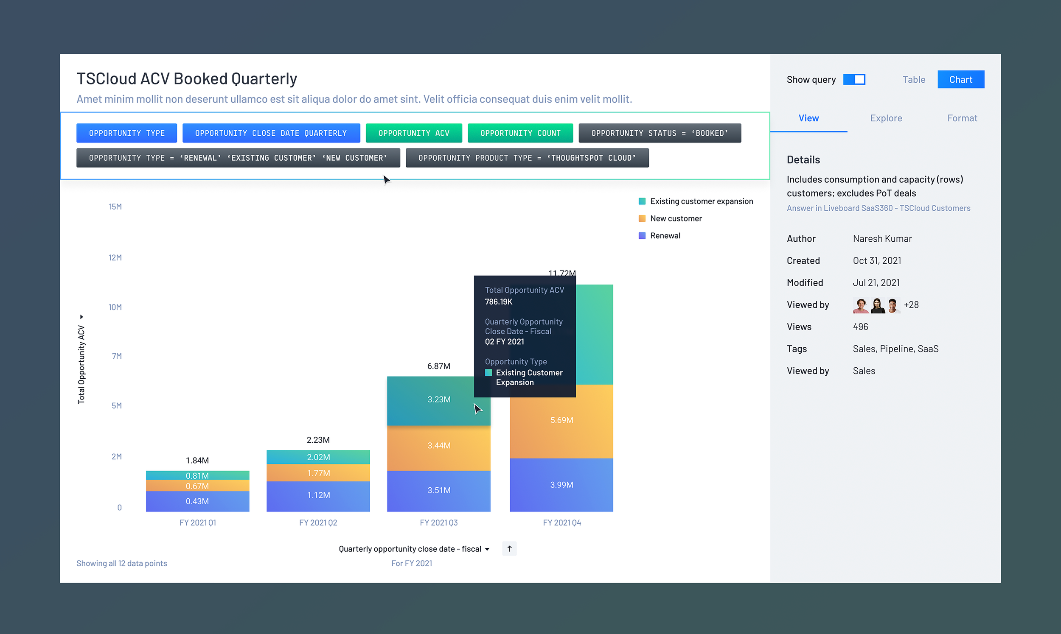Click the Existing customer expansion legend label

point(702,201)
